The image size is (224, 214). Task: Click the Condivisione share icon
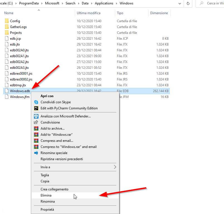tap(36, 122)
